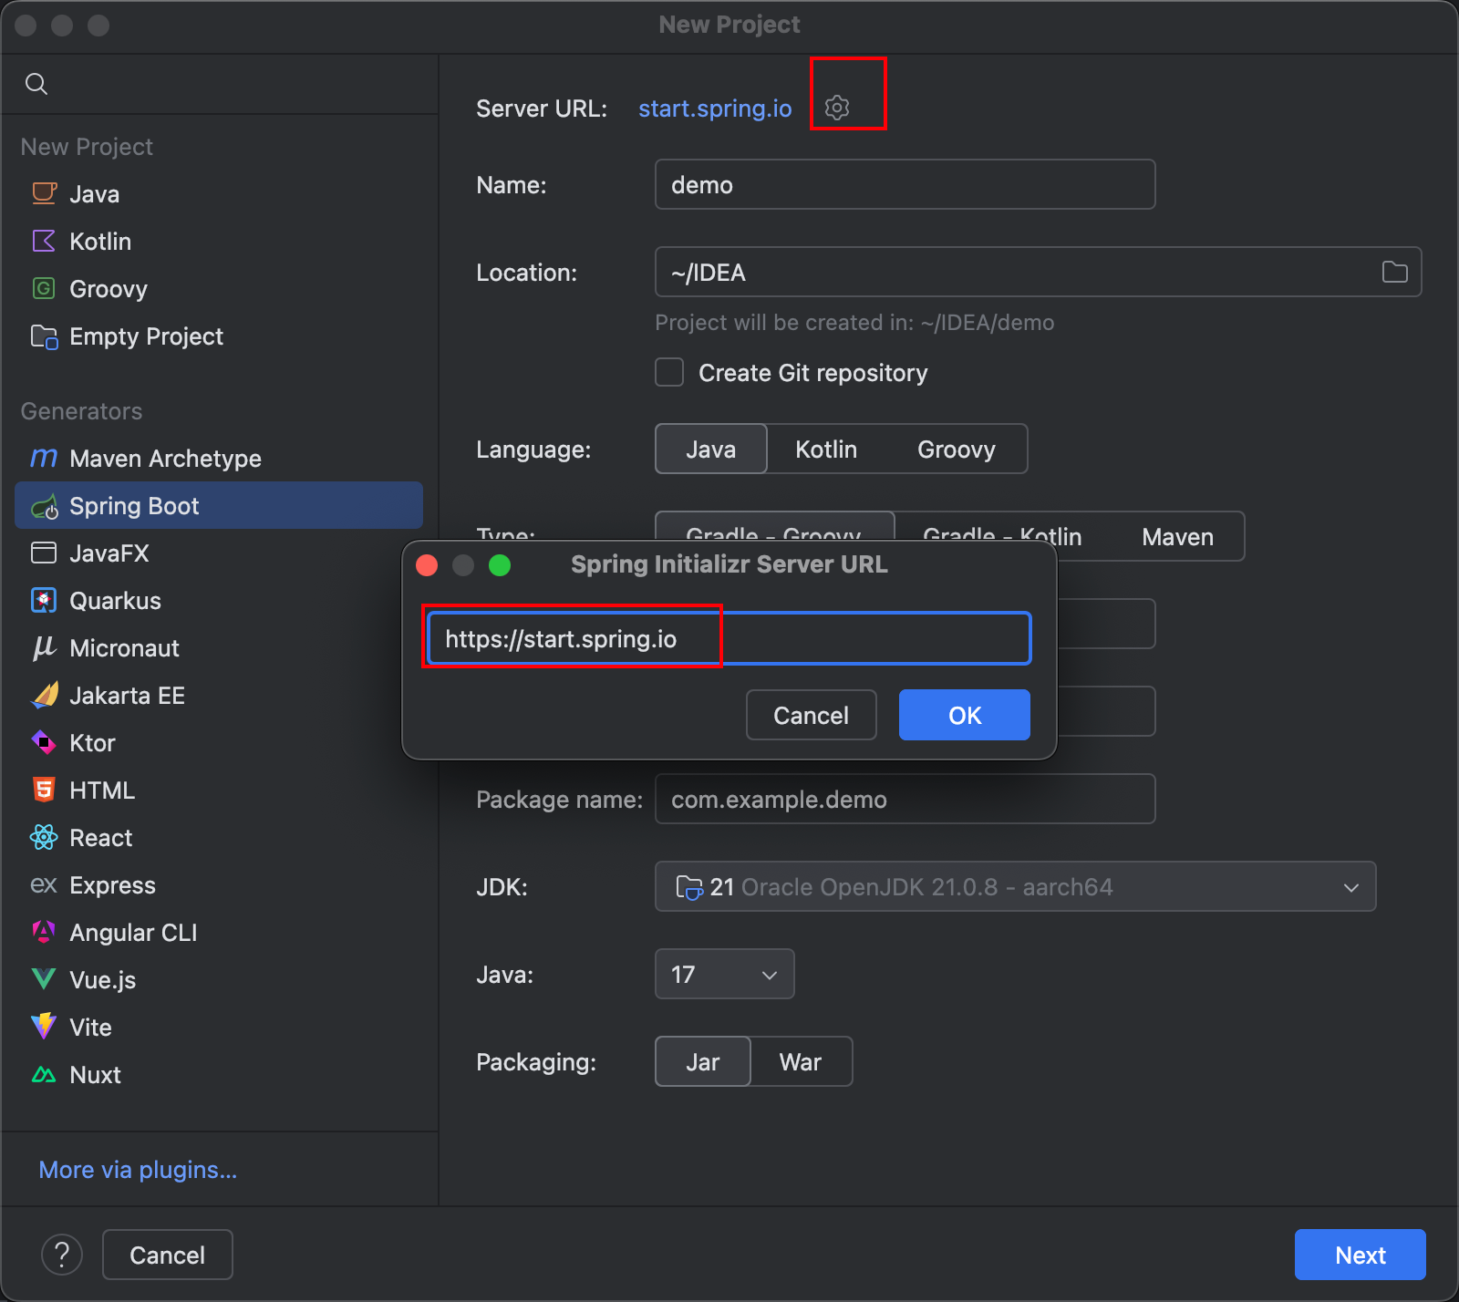Click the Ktor logo icon
The image size is (1459, 1302).
tap(44, 742)
